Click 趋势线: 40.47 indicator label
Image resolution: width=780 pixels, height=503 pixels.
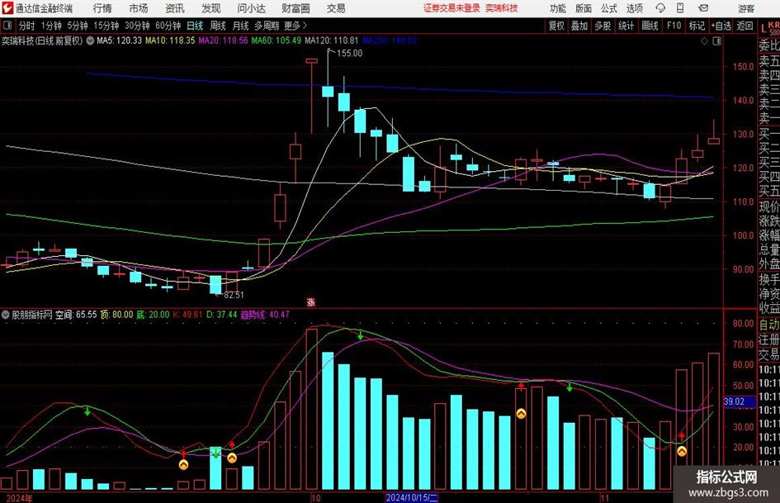265,315
